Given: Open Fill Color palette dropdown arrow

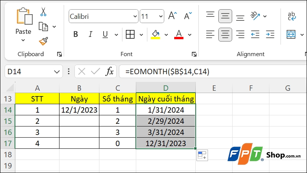Looking at the screenshot, I should coord(166,35).
